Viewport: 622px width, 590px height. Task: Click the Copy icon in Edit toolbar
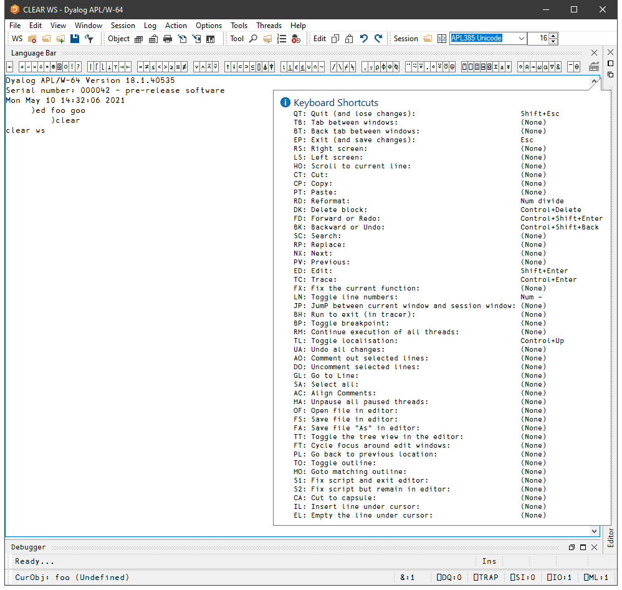click(335, 39)
